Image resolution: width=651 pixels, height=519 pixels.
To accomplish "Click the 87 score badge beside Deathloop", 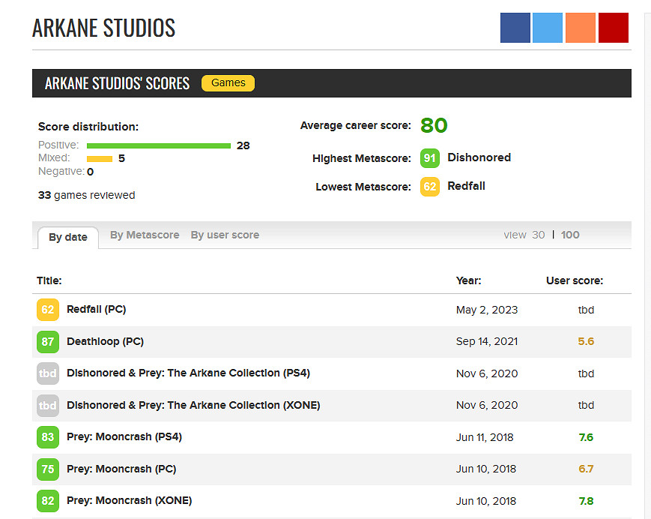I will point(48,341).
